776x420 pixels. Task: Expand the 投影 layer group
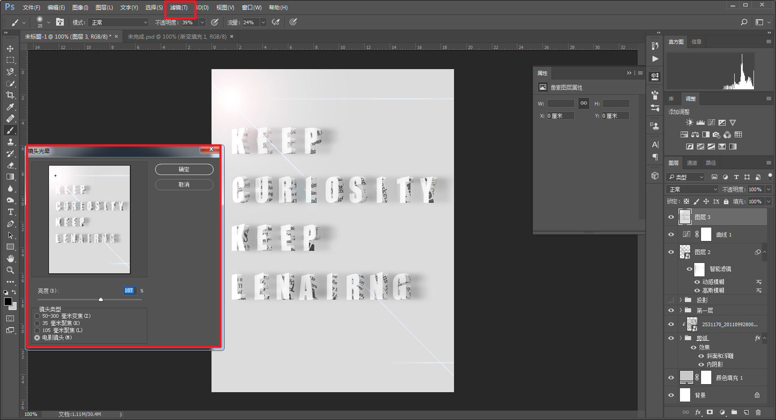(x=681, y=300)
